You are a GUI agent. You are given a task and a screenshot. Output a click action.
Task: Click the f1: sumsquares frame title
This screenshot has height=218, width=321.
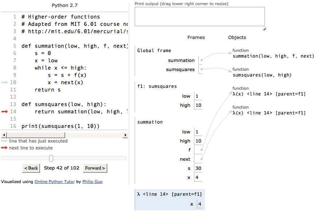[157, 86]
